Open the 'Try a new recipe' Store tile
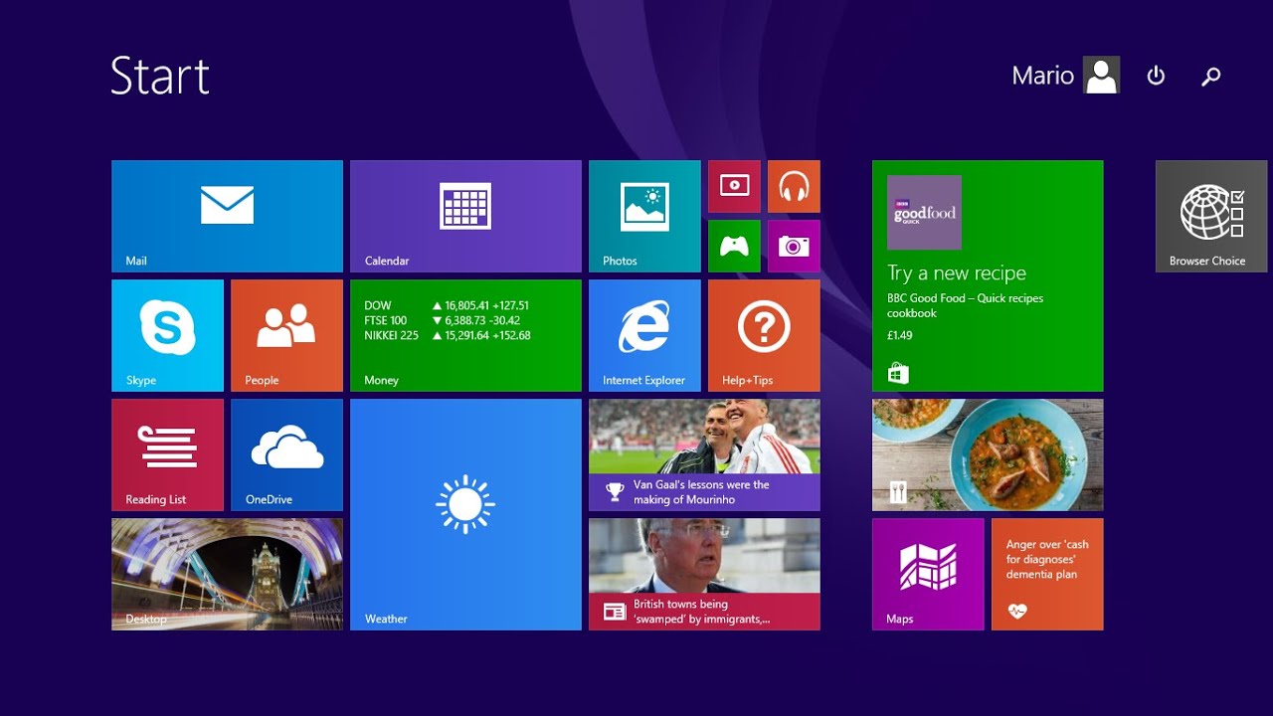This screenshot has height=716, width=1273. click(x=988, y=275)
